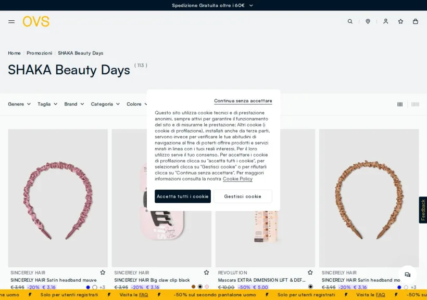
Task: Open the store locator pin icon
Action: coord(368,21)
